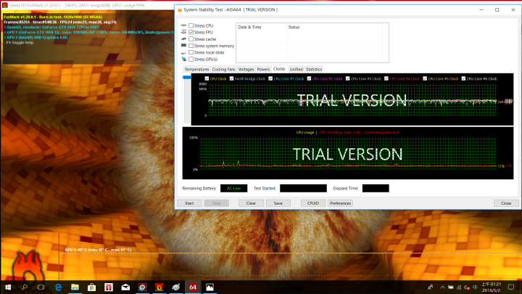The height and width of the screenshot is (294, 522).
Task: Toggle CPU Core #3 Clock checkbox
Action: click(347, 78)
